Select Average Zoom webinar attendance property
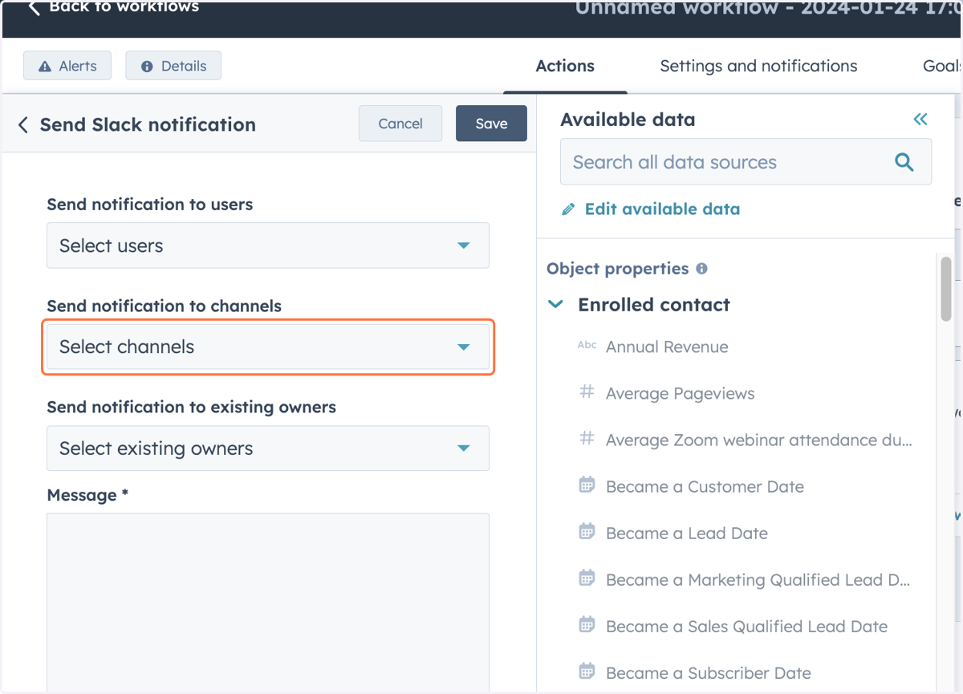Viewport: 963px width, 694px height. pyautogui.click(x=759, y=440)
